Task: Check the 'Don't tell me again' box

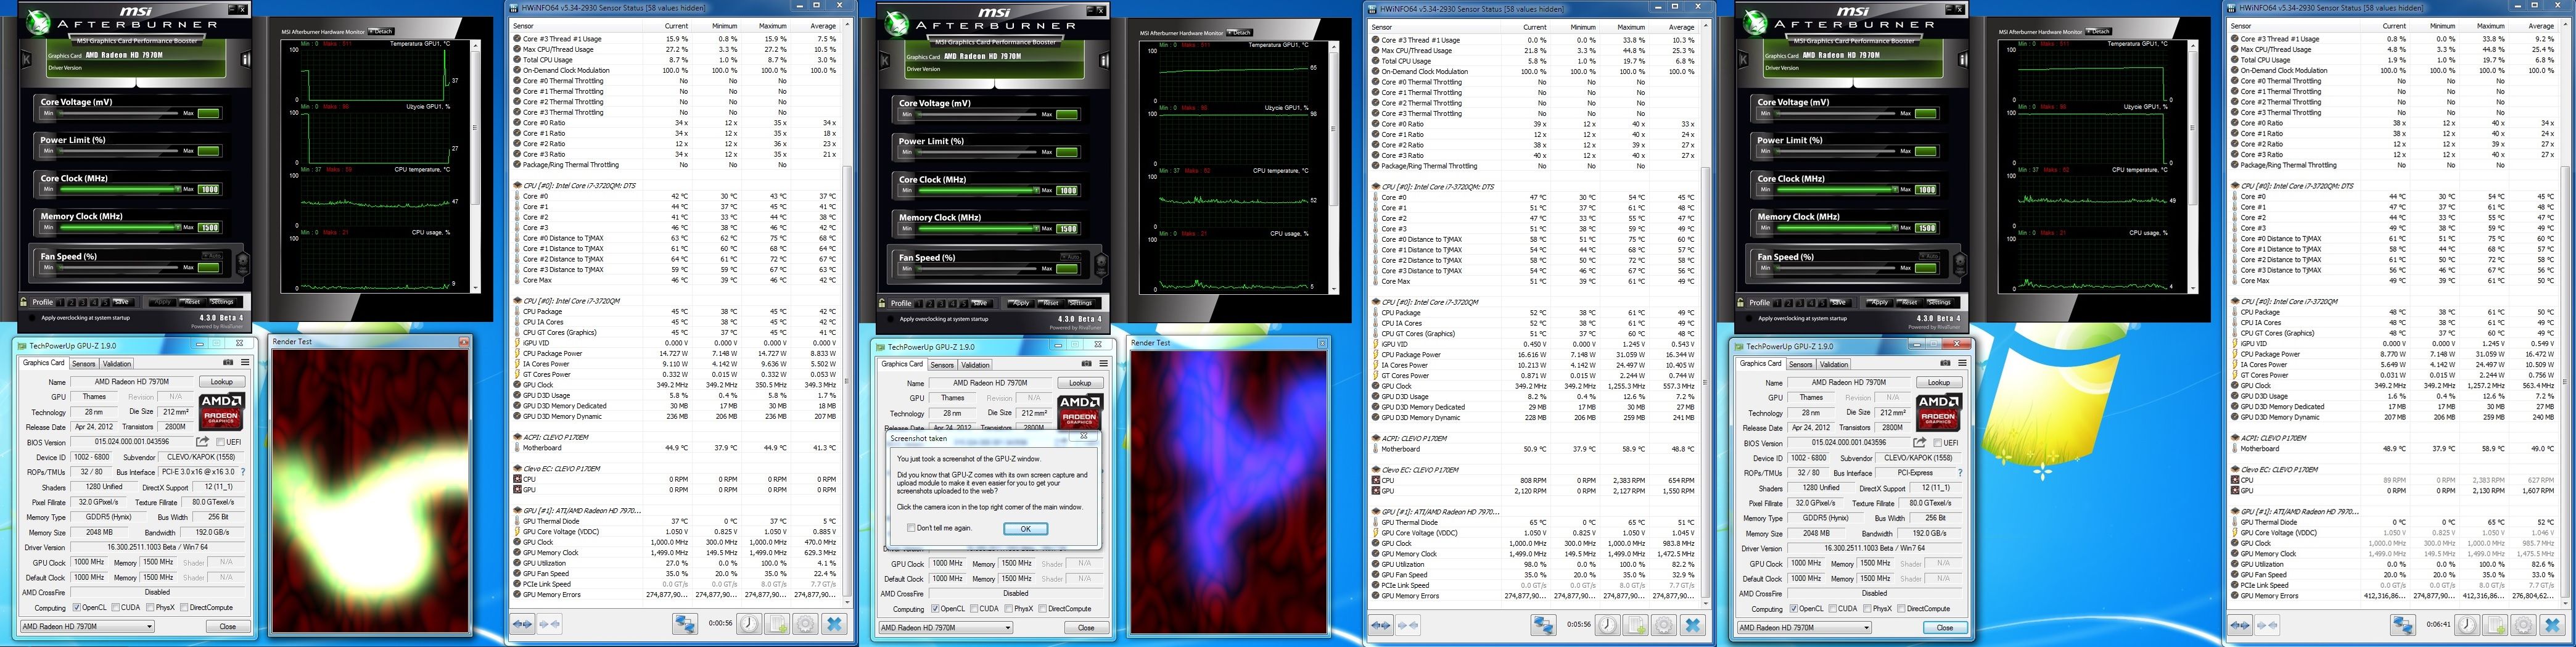Action: coord(911,528)
